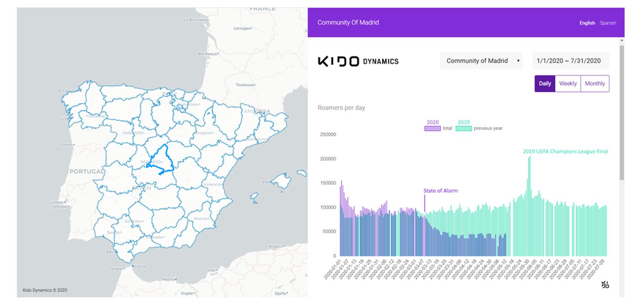Click the Kido Dynamics © 2020 map attribution
This screenshot has width=644, height=308.
(x=45, y=290)
